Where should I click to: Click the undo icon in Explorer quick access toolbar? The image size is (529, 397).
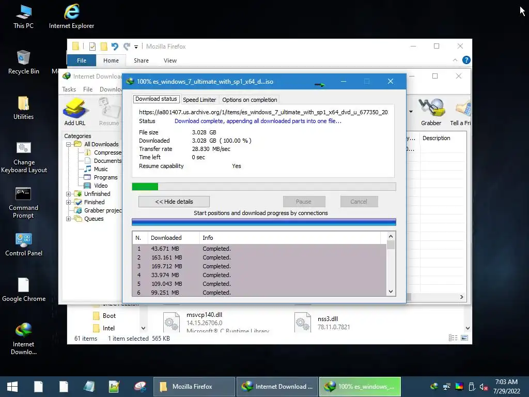click(115, 46)
